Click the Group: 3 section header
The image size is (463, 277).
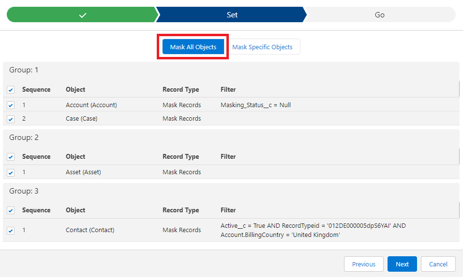24,191
